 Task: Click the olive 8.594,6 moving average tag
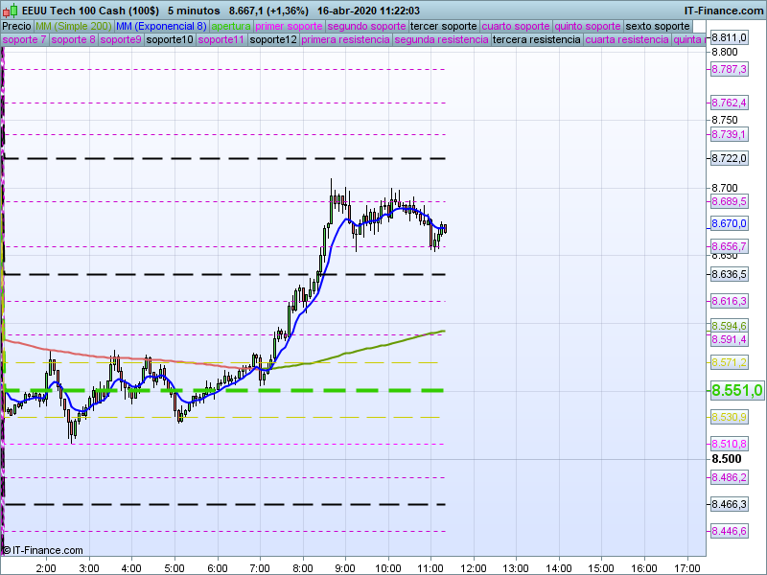[x=729, y=326]
